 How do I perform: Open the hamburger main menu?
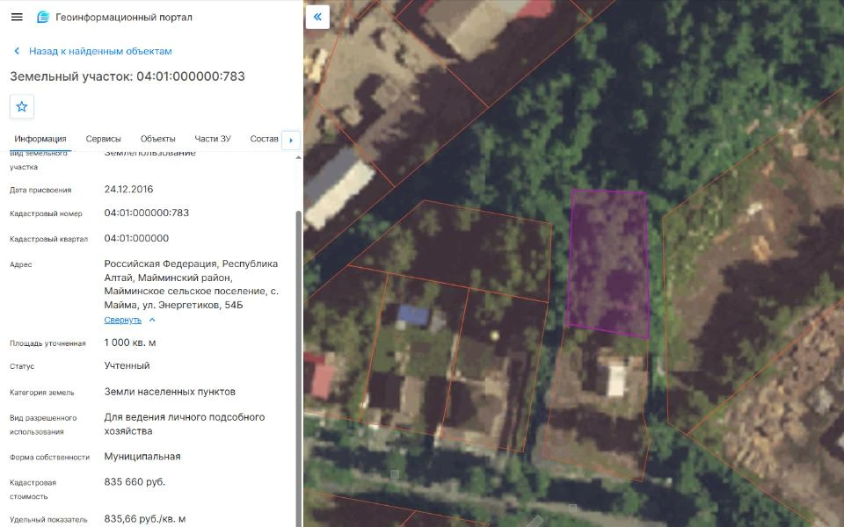click(x=17, y=17)
